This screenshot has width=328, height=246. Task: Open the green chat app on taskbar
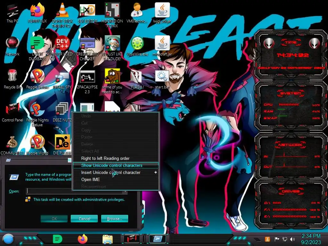[58, 239]
